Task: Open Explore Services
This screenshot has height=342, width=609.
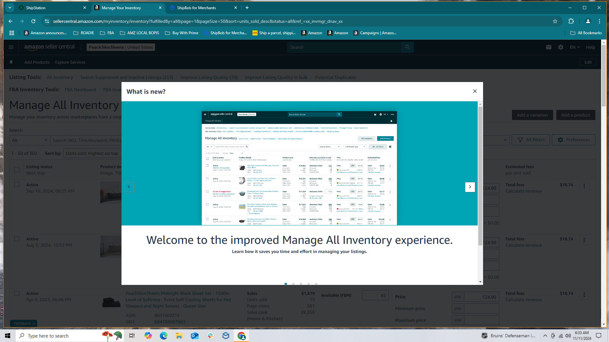Action: tap(70, 62)
